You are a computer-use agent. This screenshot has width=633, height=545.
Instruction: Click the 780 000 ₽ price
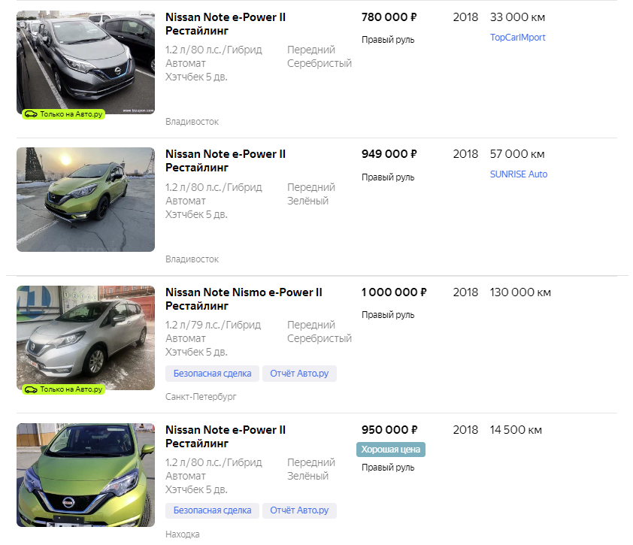(x=389, y=17)
